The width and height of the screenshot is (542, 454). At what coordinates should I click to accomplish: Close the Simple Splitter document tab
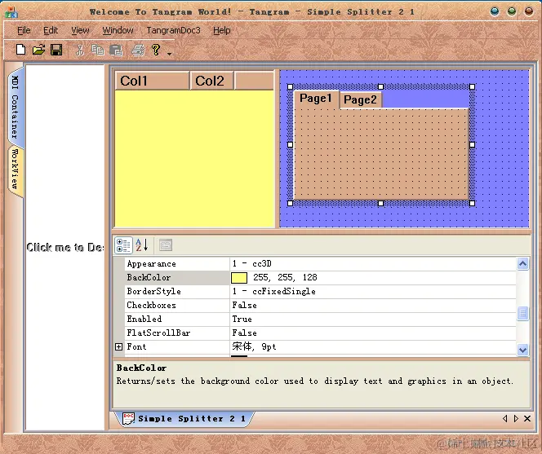[x=527, y=419]
